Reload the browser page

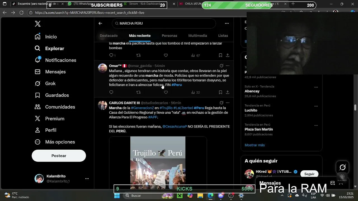22,13
